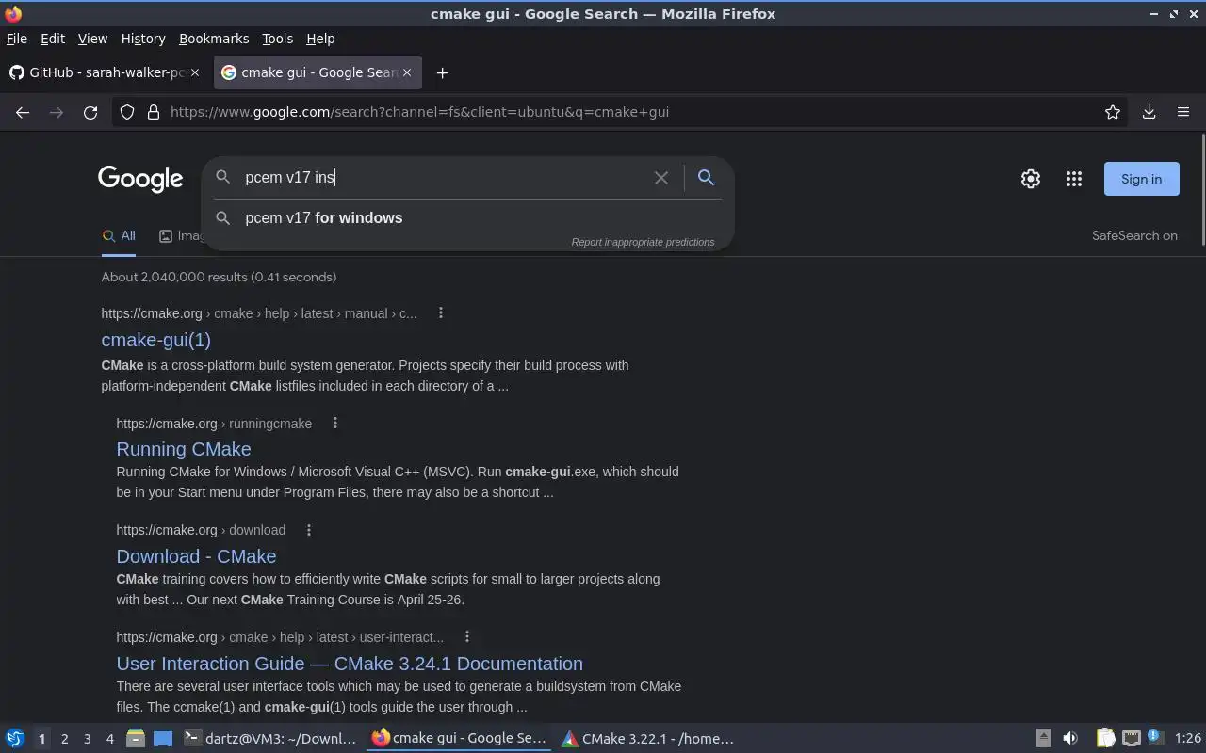The width and height of the screenshot is (1206, 753).
Task: Open the taskbar file manager icon
Action: (x=135, y=739)
